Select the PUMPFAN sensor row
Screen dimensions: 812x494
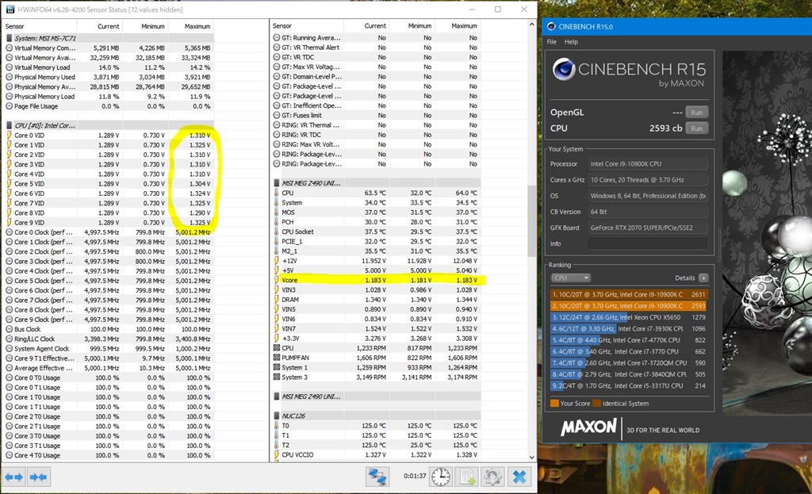pos(376,358)
